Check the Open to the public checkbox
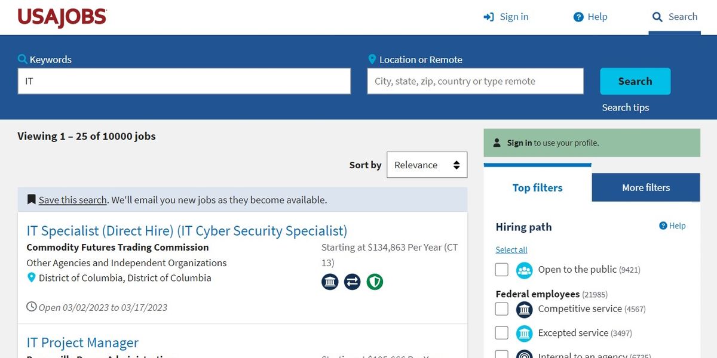Viewport: 717px width, 358px height. tap(501, 270)
